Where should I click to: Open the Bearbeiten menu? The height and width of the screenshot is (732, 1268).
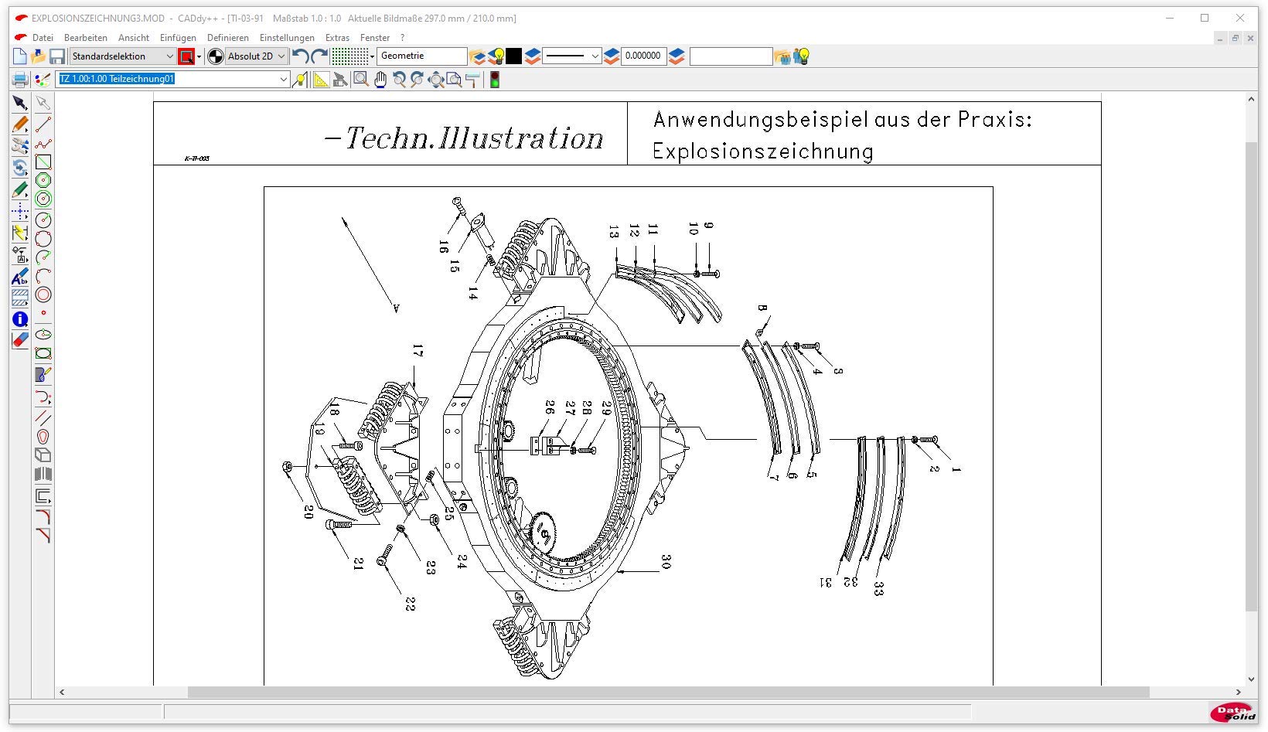point(86,37)
